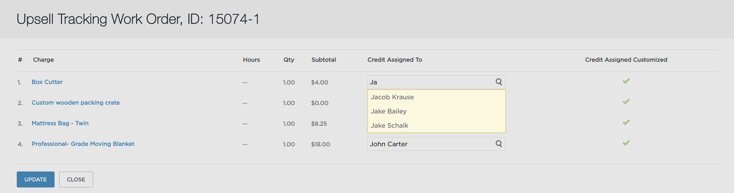Click green checkmark for Professional-Grade Moving Blanket

point(626,143)
